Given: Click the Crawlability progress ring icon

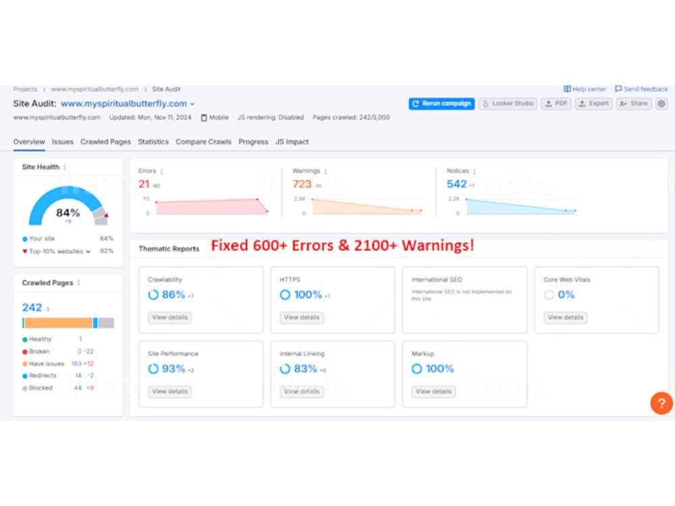Looking at the screenshot, I should click(x=153, y=295).
